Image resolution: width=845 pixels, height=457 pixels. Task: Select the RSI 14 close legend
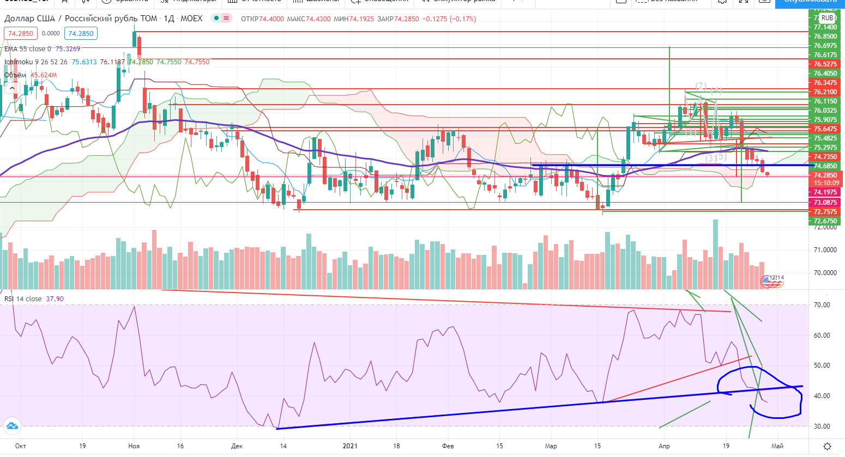coord(23,299)
